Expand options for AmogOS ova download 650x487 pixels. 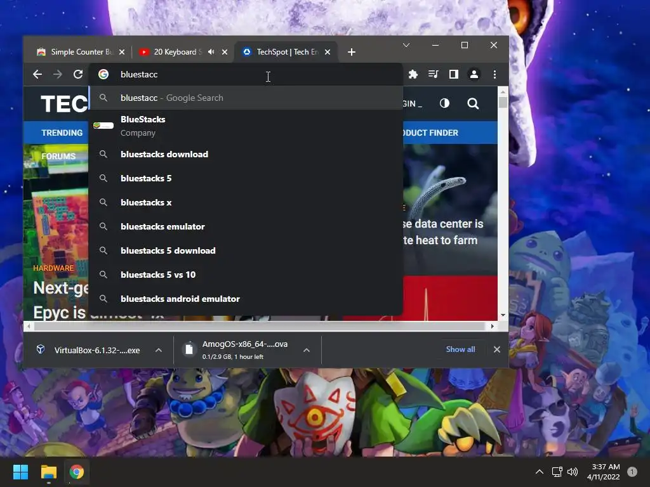[x=307, y=350]
